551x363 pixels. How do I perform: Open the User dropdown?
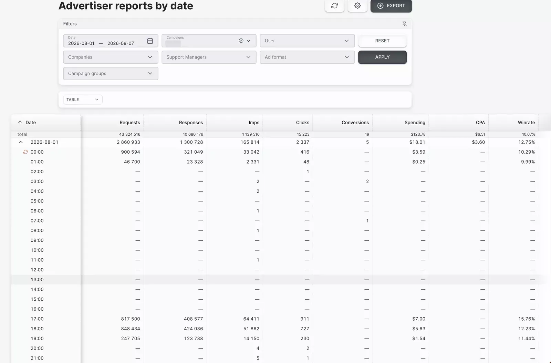[x=307, y=41]
